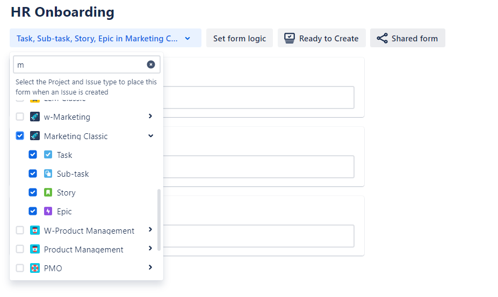Click the w-Marketing project label
This screenshot has height=297, width=498.
67,117
